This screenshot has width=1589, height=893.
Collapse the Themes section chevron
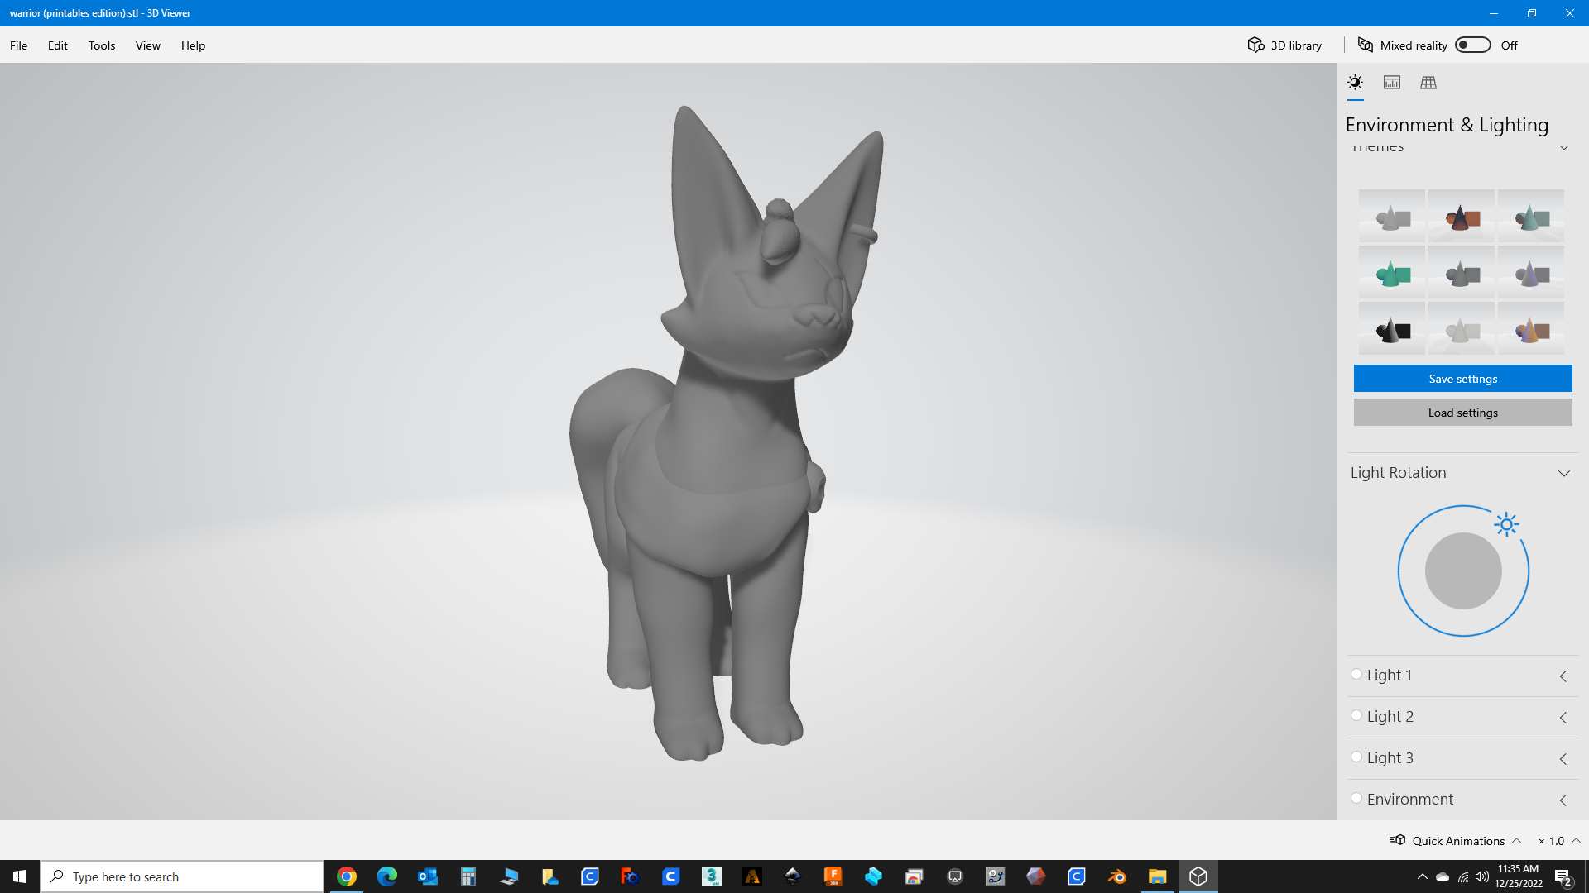click(1564, 149)
